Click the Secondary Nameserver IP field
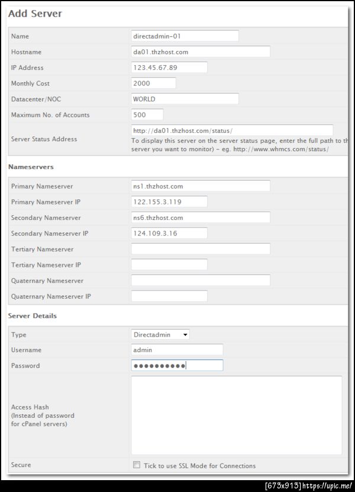The height and width of the screenshot is (492, 355). coord(169,233)
